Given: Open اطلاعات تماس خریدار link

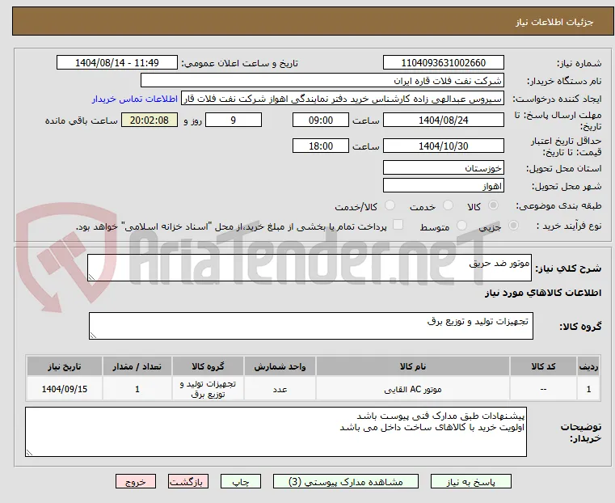Looking at the screenshot, I should click(135, 99).
